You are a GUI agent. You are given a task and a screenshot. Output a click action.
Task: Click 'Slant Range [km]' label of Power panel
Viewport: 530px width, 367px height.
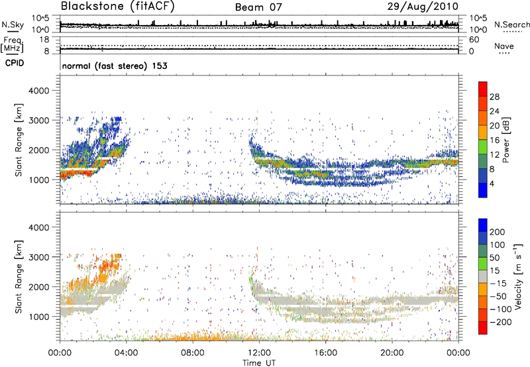pyautogui.click(x=19, y=140)
